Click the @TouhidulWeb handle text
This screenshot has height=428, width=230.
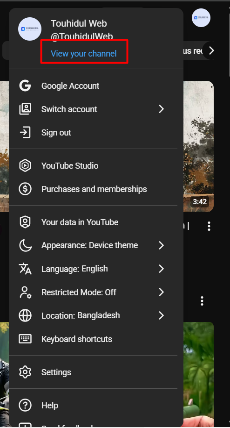point(81,36)
